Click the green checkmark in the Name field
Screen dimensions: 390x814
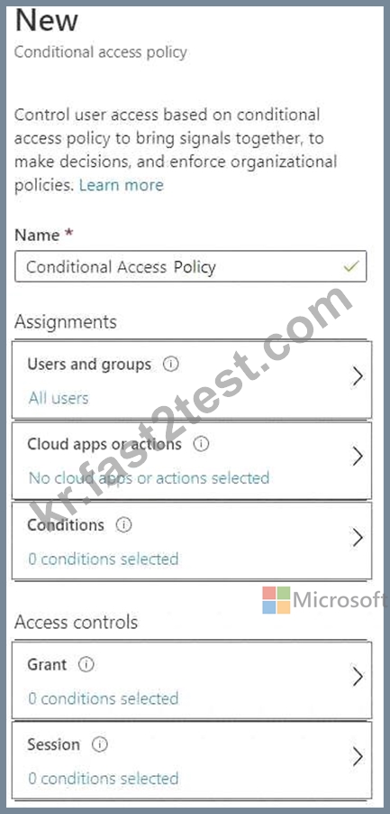click(351, 267)
